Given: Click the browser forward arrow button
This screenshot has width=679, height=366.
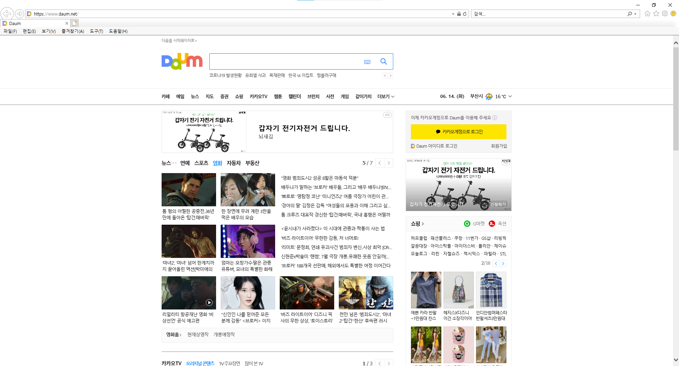Looking at the screenshot, I should [19, 14].
